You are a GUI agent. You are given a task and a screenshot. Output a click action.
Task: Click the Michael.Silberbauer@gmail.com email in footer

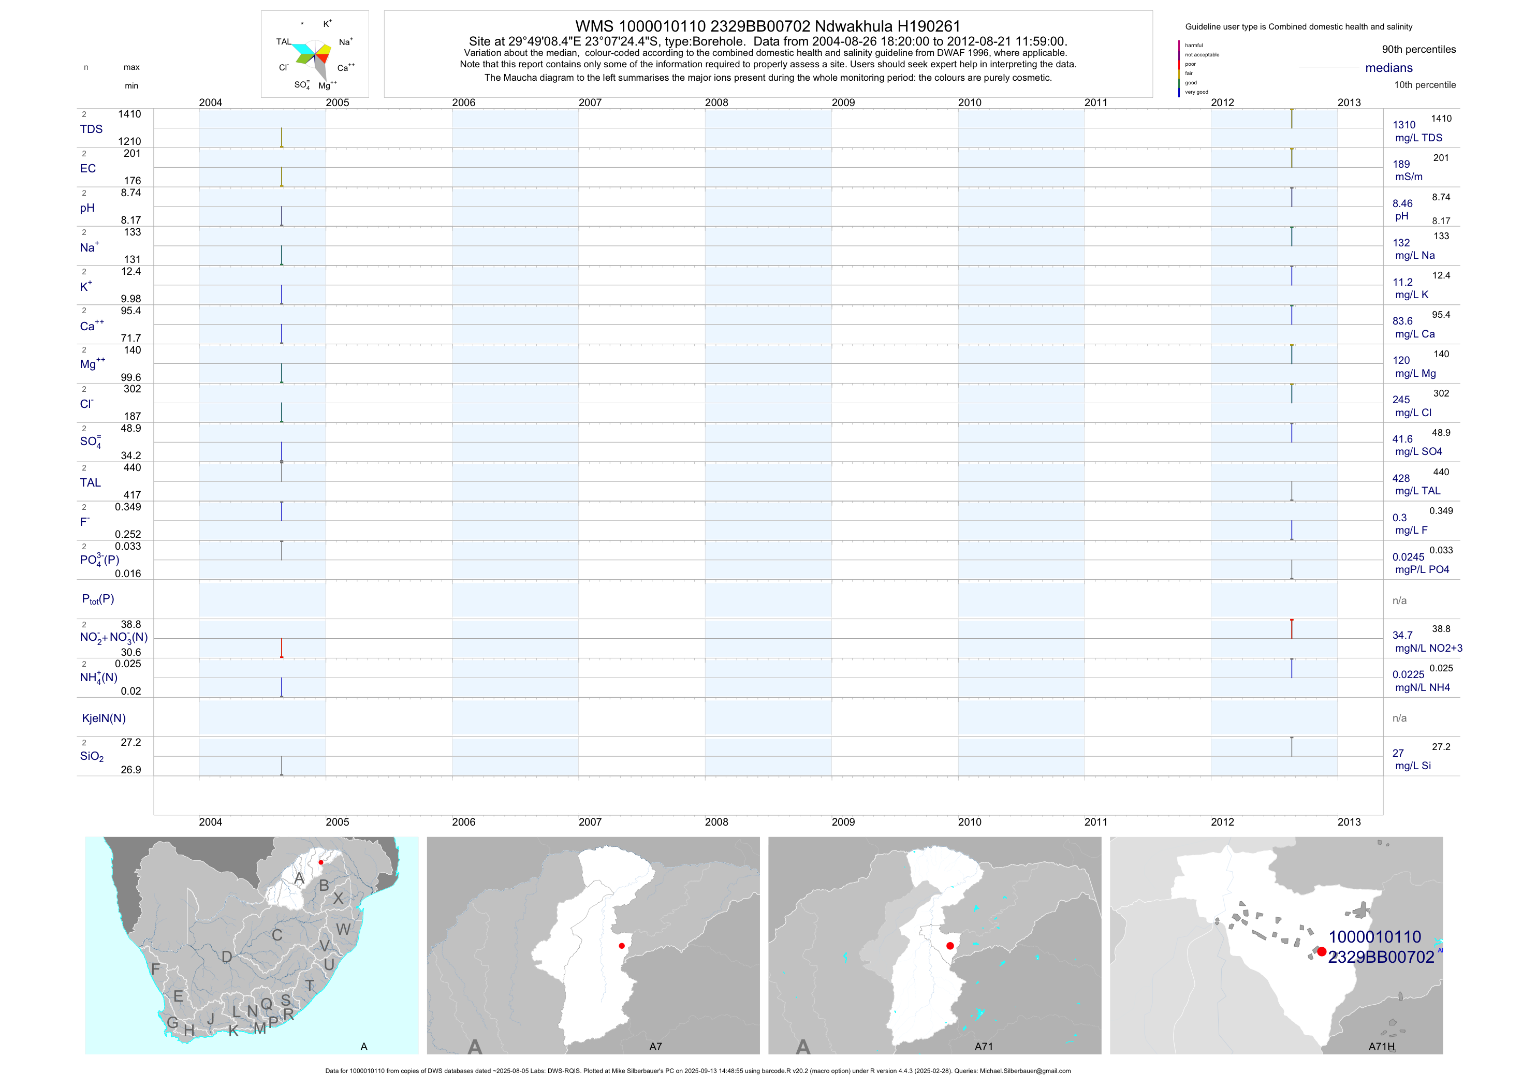(x=1025, y=1071)
